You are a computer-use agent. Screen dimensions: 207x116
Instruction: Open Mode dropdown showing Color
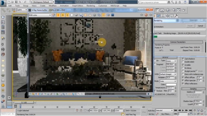tap(168, 81)
